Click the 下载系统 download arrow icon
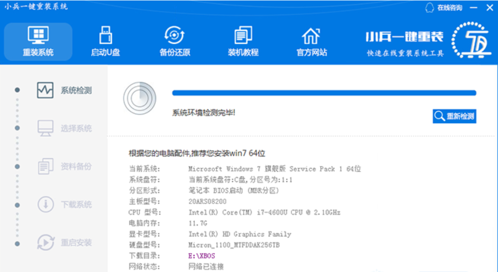The image size is (498, 272). (45, 204)
